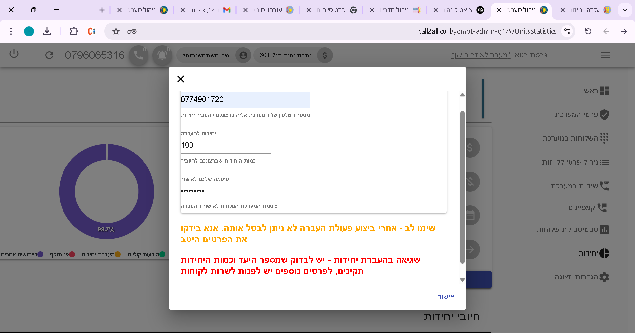Open the מעבר לאתר הישן link
The width and height of the screenshot is (635, 333).
[480, 55]
